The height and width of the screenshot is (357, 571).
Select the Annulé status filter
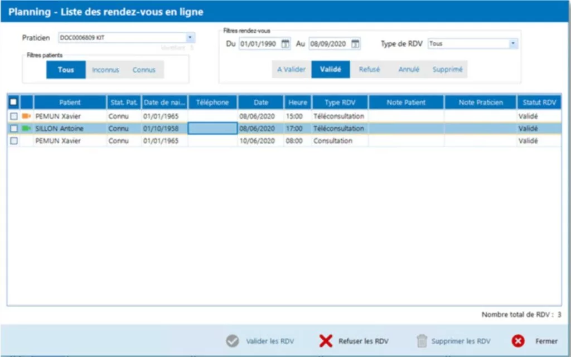[x=409, y=70]
